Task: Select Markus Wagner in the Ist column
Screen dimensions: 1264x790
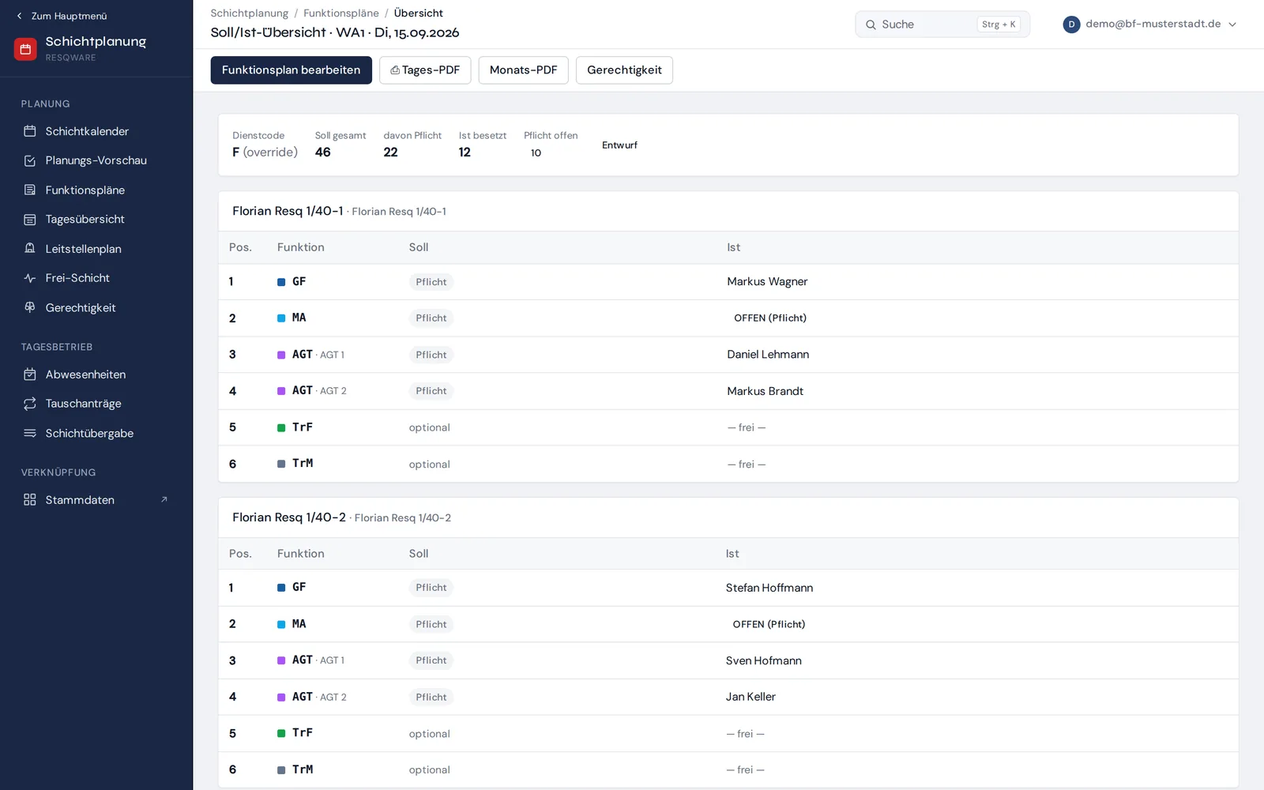Action: point(767,282)
